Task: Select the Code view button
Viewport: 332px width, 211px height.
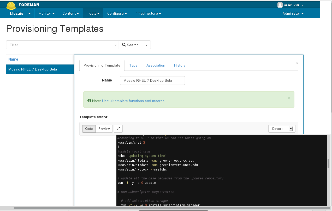Action: tap(89, 128)
